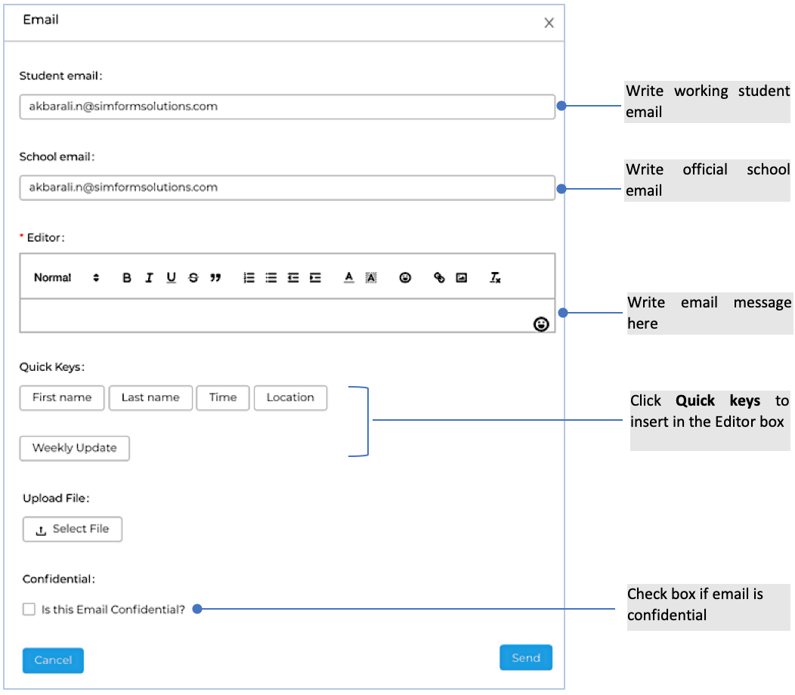Clear text formatting in the editor
Screen dimensions: 795x695
point(495,278)
